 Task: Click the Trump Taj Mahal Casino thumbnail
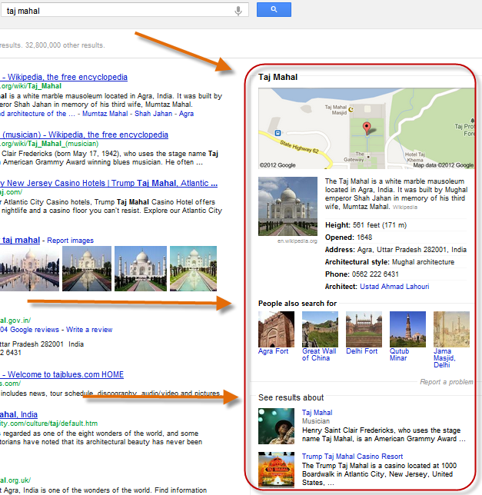pyautogui.click(x=276, y=470)
